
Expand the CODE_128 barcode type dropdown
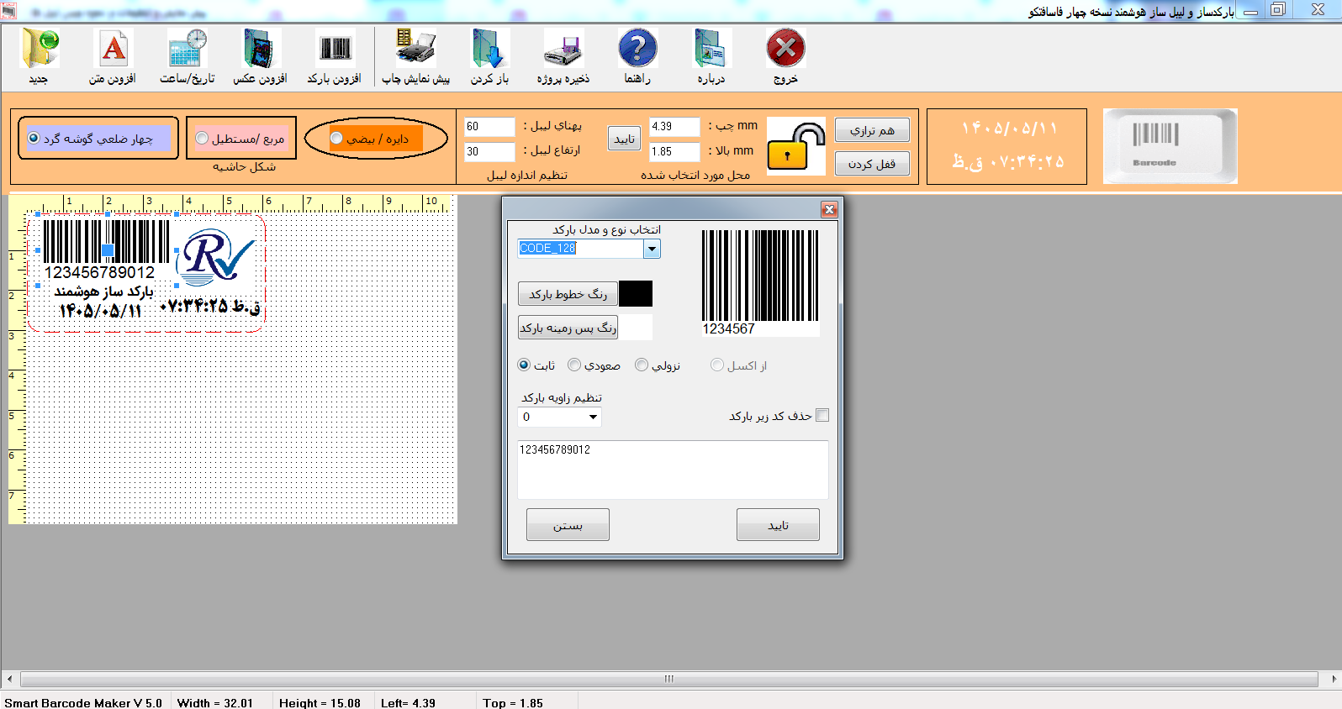tap(652, 248)
